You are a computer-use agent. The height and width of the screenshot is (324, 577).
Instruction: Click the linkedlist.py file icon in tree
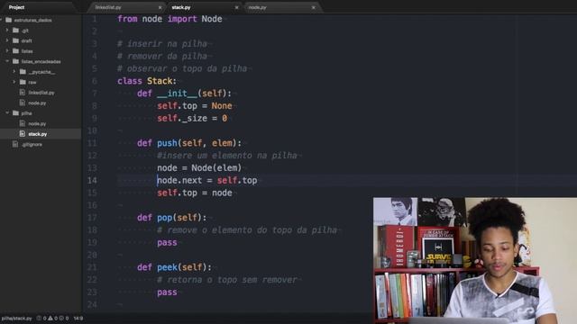pyautogui.click(x=23, y=92)
